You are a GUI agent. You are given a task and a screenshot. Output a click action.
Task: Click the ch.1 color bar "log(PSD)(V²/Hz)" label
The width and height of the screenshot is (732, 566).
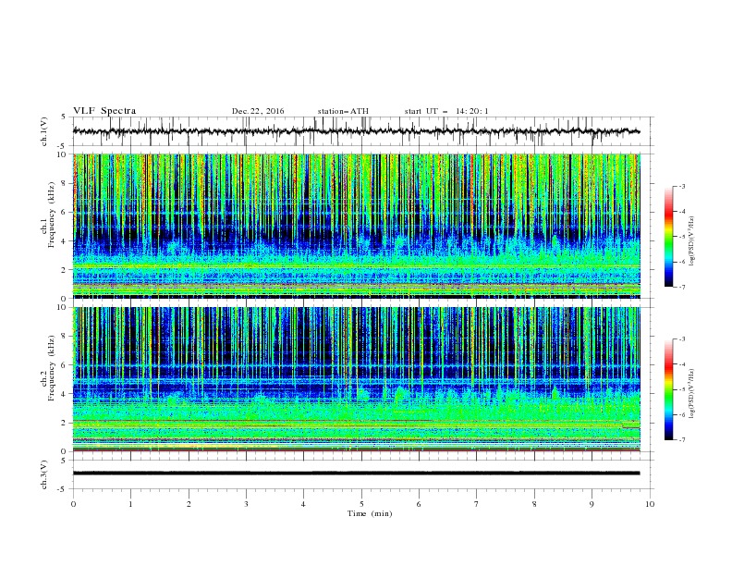[692, 241]
